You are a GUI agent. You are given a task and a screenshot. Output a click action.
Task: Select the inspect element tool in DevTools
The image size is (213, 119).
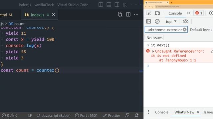coord(148,13)
